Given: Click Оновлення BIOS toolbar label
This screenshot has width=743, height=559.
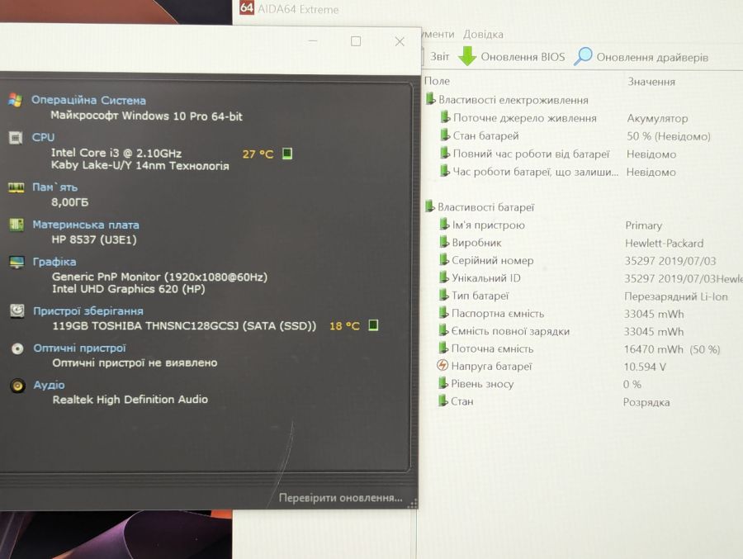Looking at the screenshot, I should tap(523, 57).
